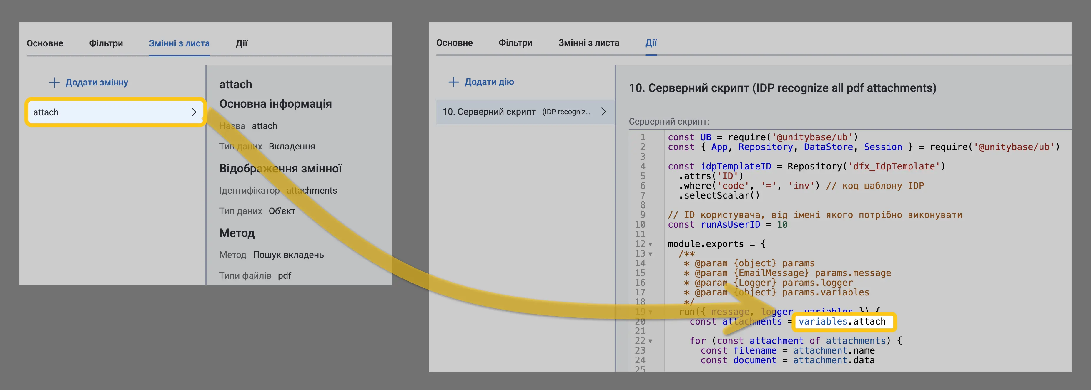Click the .selectScalar() code line
1091x390 pixels.
point(719,196)
